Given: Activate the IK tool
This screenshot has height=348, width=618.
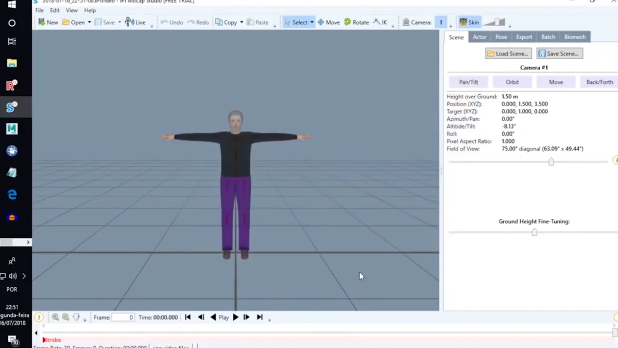Looking at the screenshot, I should click(380, 22).
